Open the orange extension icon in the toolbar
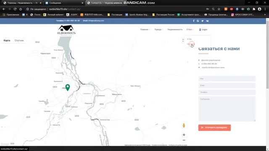Image resolution: width=269 pixels, height=151 pixels. pos(226,9)
